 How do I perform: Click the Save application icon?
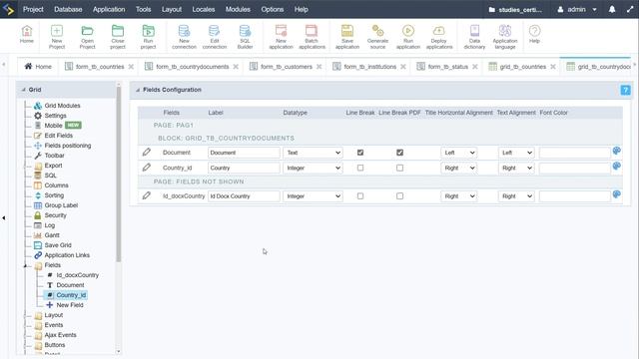point(347,37)
